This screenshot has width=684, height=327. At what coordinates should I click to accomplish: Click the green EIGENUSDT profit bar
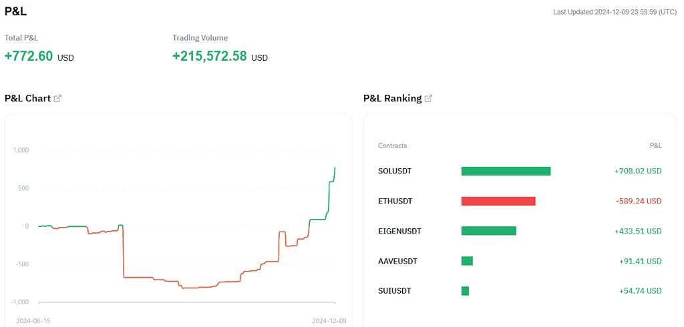488,231
